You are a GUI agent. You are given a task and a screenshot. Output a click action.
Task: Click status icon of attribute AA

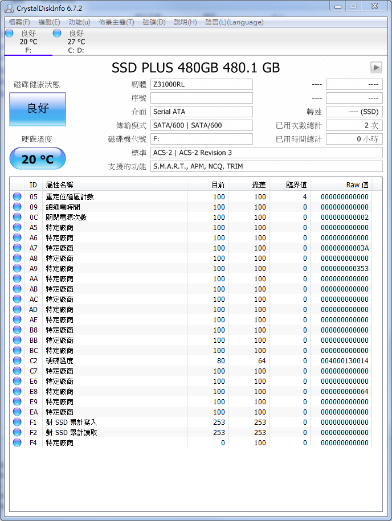pyautogui.click(x=17, y=279)
